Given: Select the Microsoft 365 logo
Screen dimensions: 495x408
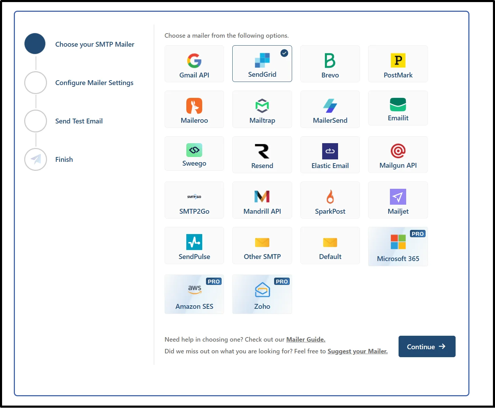Looking at the screenshot, I should point(398,242).
